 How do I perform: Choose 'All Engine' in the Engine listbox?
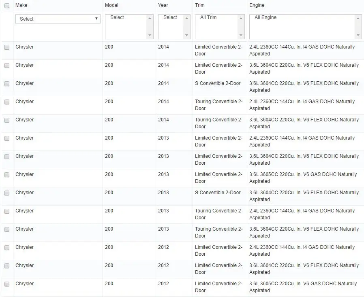[266, 17]
